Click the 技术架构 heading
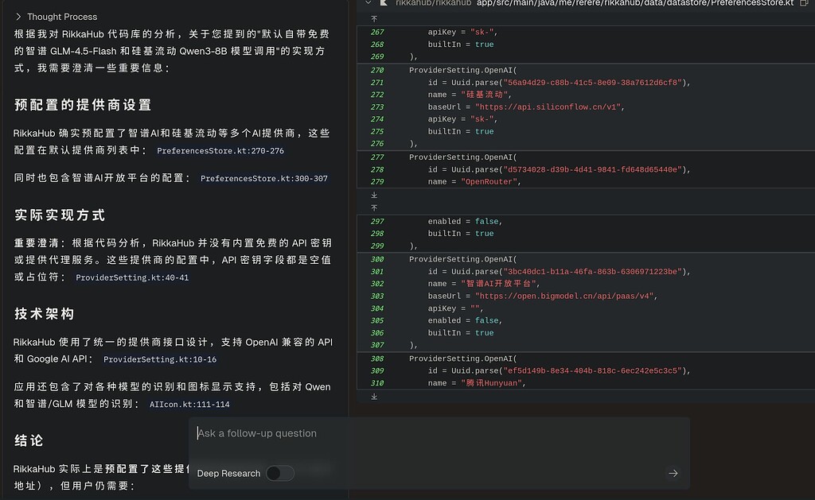 45,314
